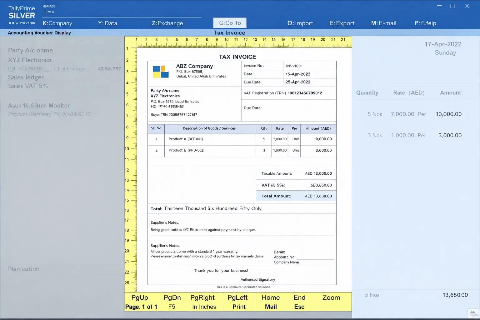The image size is (480, 320).
Task: Select Mail in the bottom button bar
Action: pos(270,307)
